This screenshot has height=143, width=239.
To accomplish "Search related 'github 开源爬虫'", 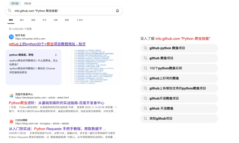I will [x=179, y=108].
